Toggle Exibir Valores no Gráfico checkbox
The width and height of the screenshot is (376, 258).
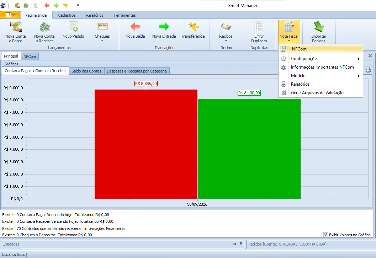point(325,235)
